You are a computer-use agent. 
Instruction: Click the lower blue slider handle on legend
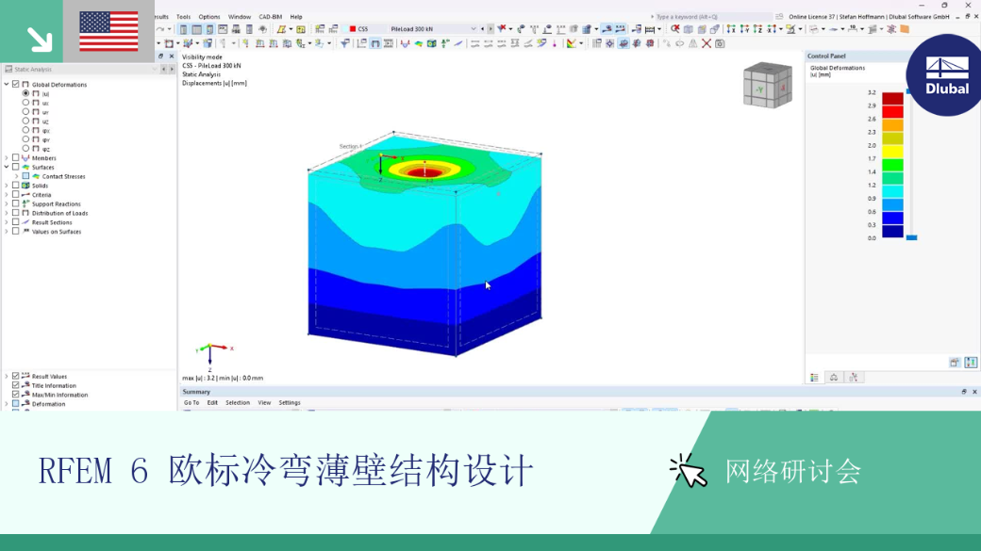[x=911, y=237]
